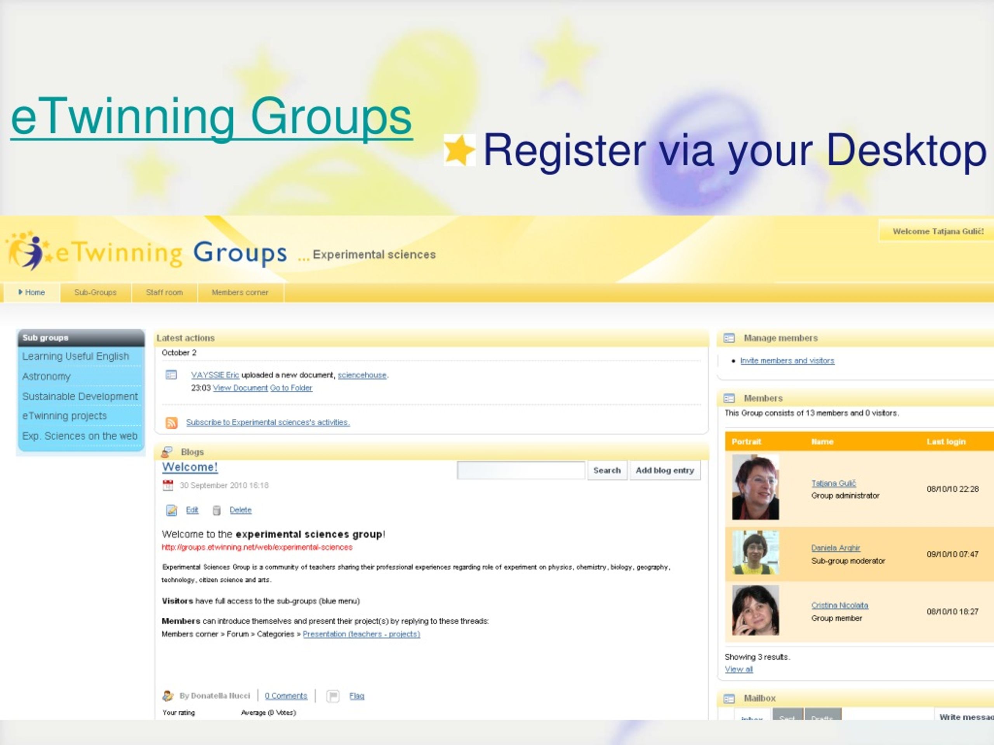Open the Sub-Groups tab
994x745 pixels.
click(95, 292)
